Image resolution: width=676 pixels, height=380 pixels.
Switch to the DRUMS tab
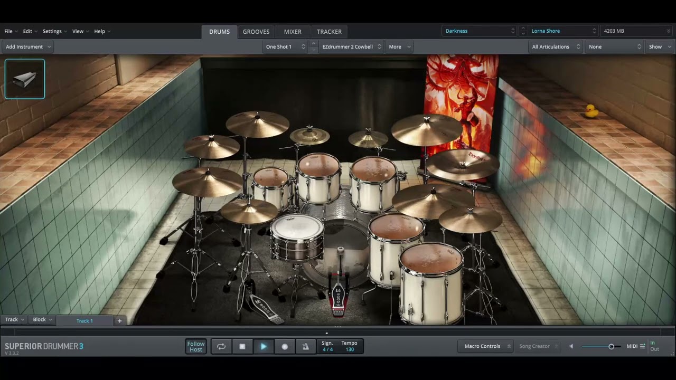(x=219, y=32)
